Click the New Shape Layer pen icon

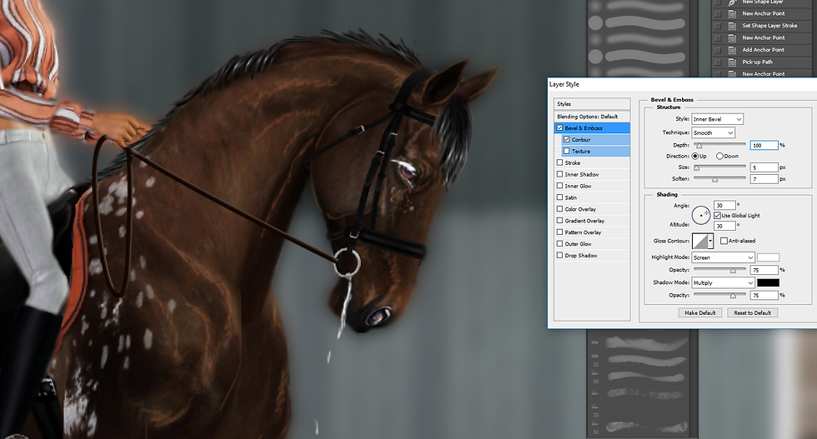point(732,2)
